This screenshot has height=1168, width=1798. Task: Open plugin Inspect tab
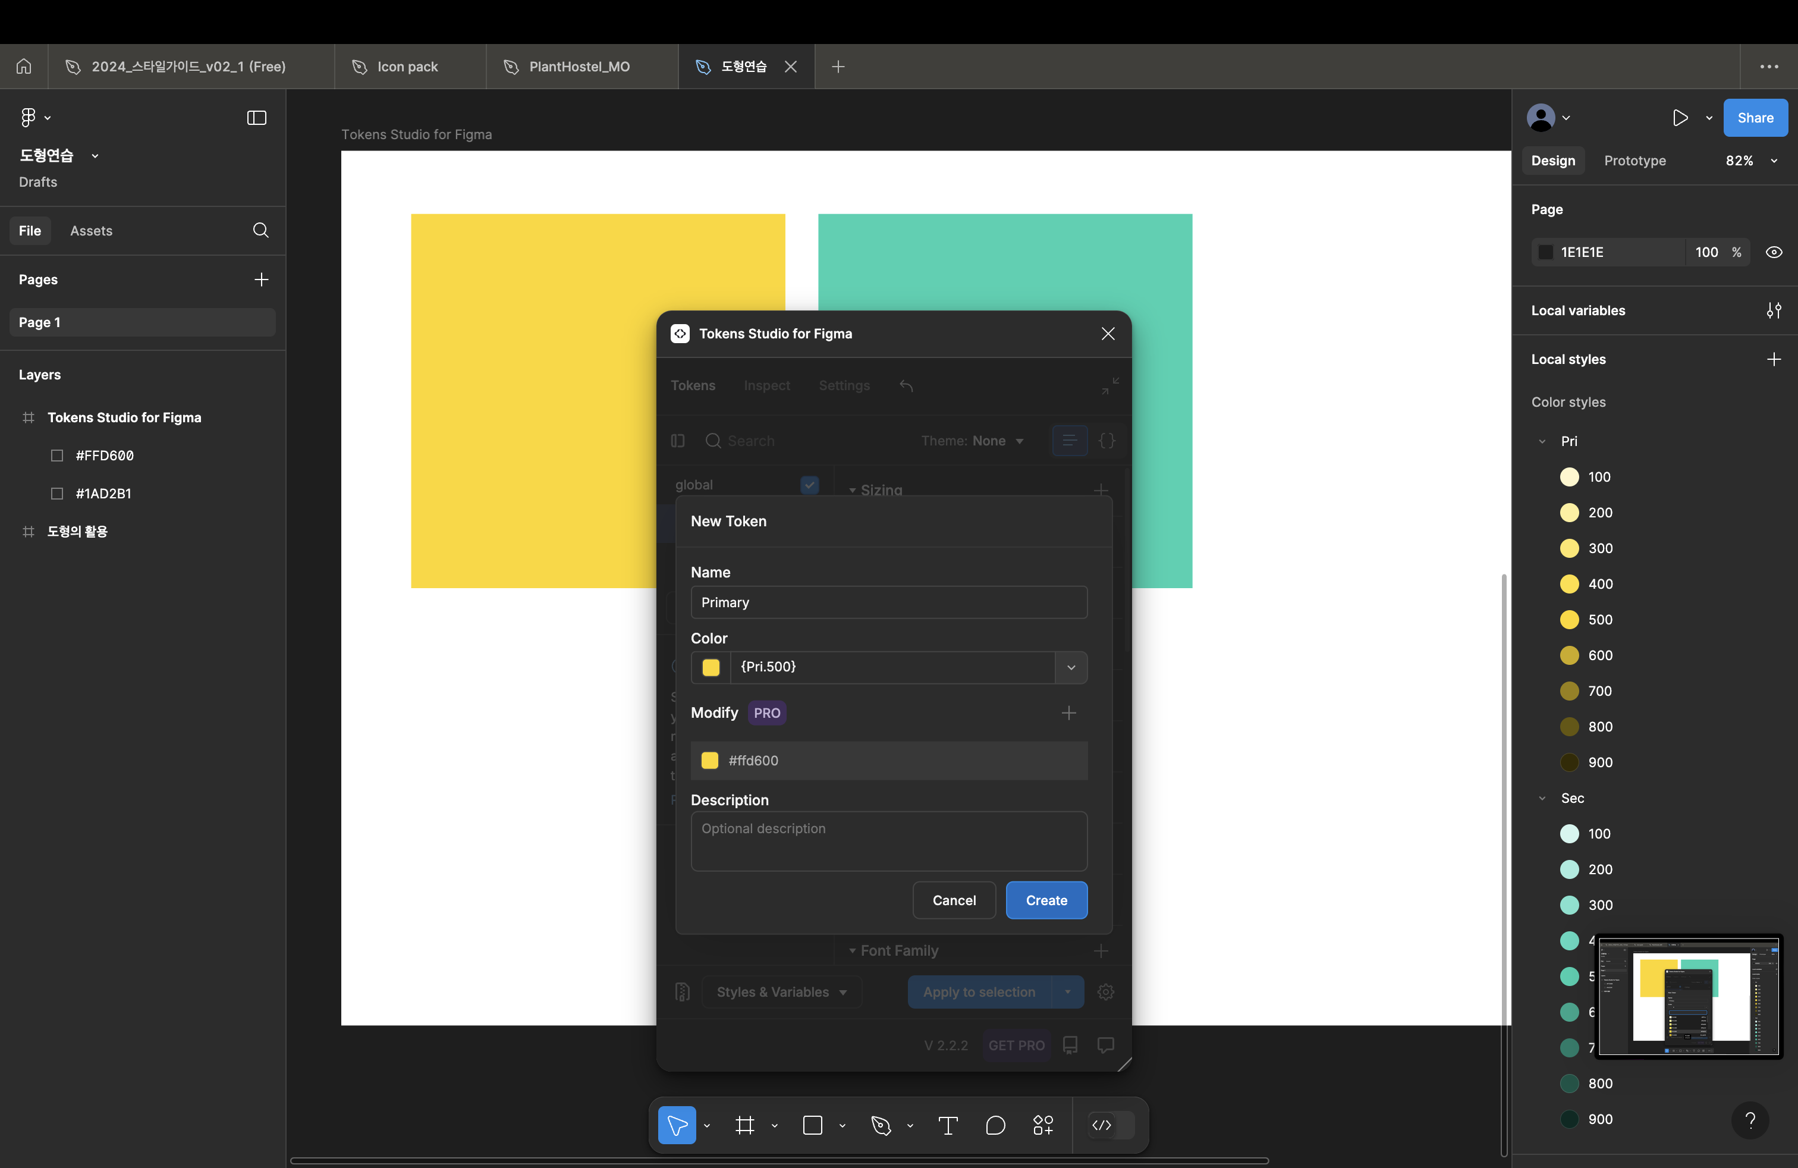coord(767,386)
